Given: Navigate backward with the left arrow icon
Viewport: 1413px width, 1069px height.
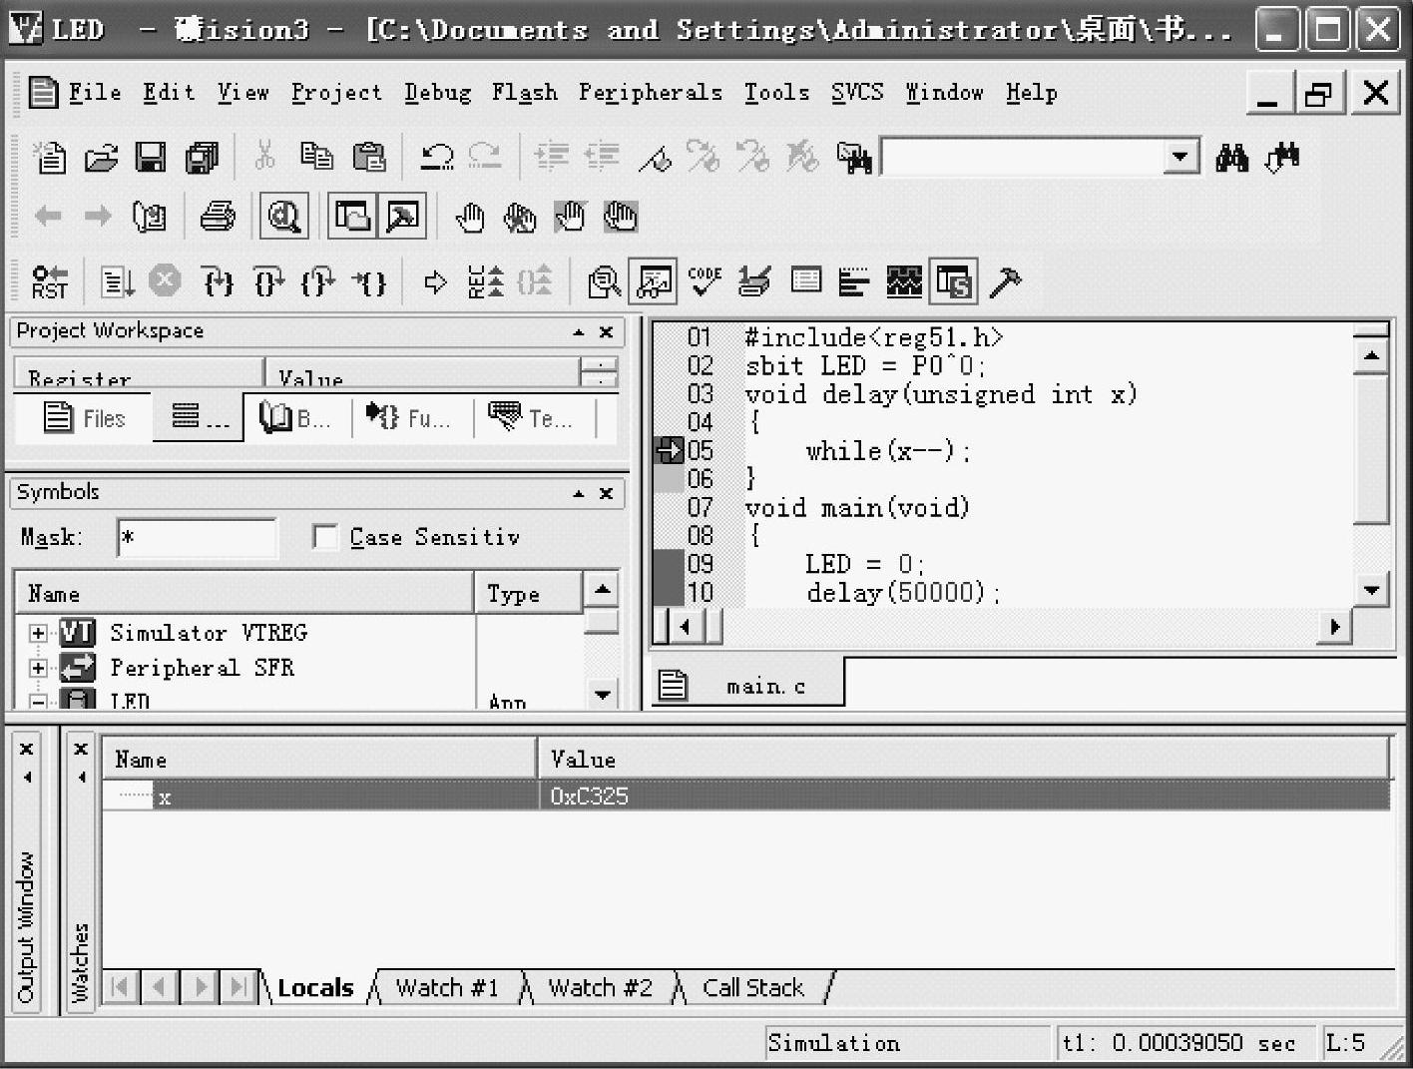Looking at the screenshot, I should pos(48,216).
